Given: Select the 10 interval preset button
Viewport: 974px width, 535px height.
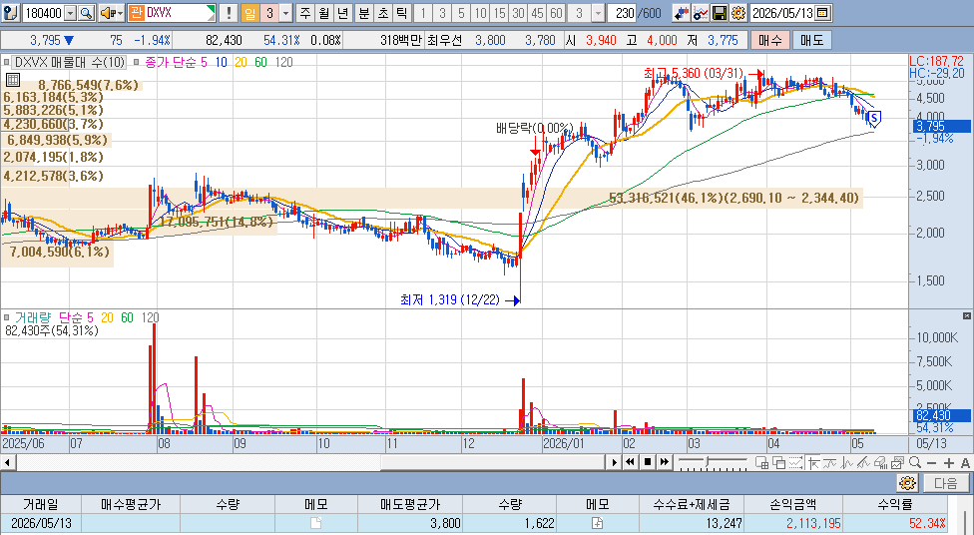Looking at the screenshot, I should [480, 12].
